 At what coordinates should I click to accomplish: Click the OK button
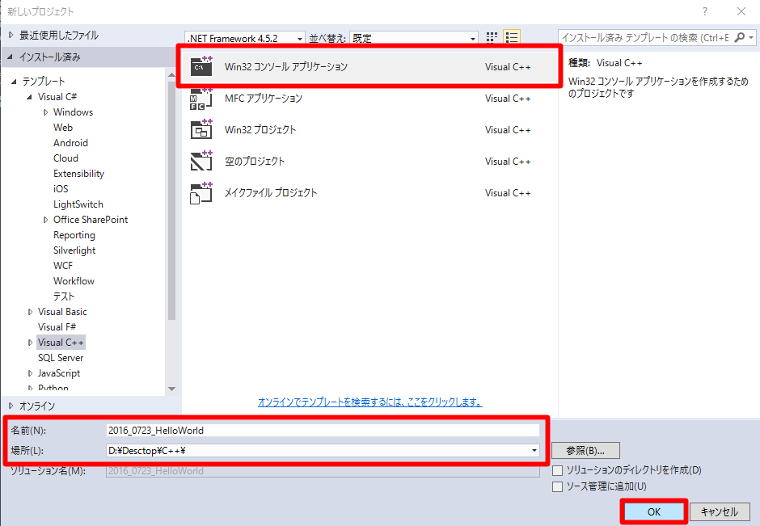click(654, 512)
